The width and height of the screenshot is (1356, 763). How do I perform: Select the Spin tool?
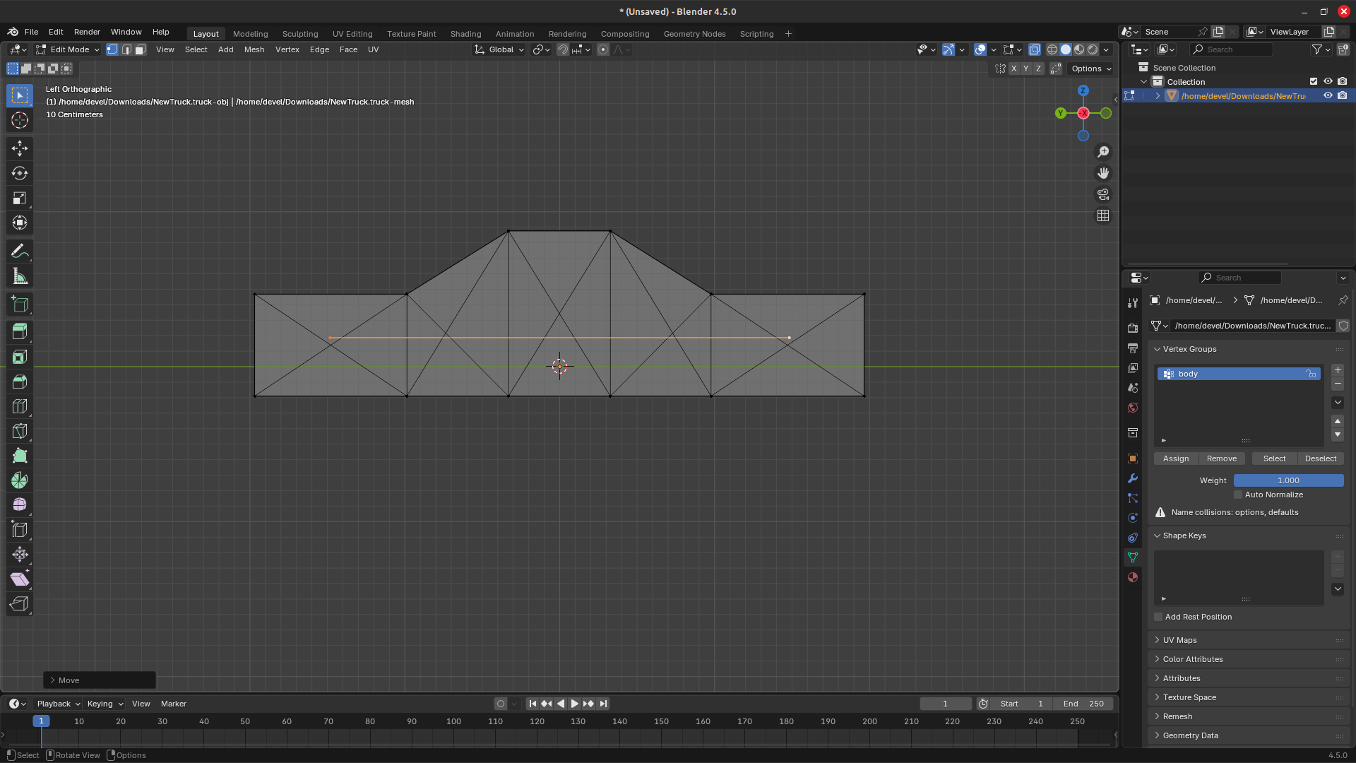coord(20,480)
